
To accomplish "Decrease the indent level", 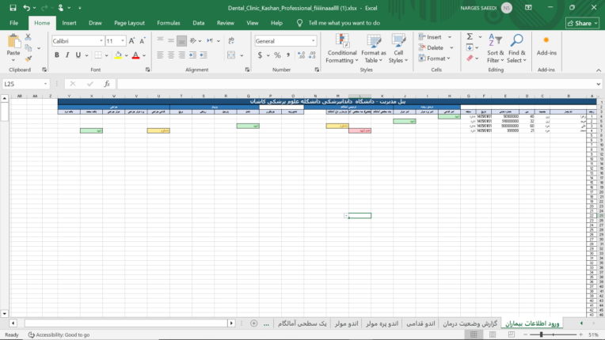I will (x=192, y=55).
